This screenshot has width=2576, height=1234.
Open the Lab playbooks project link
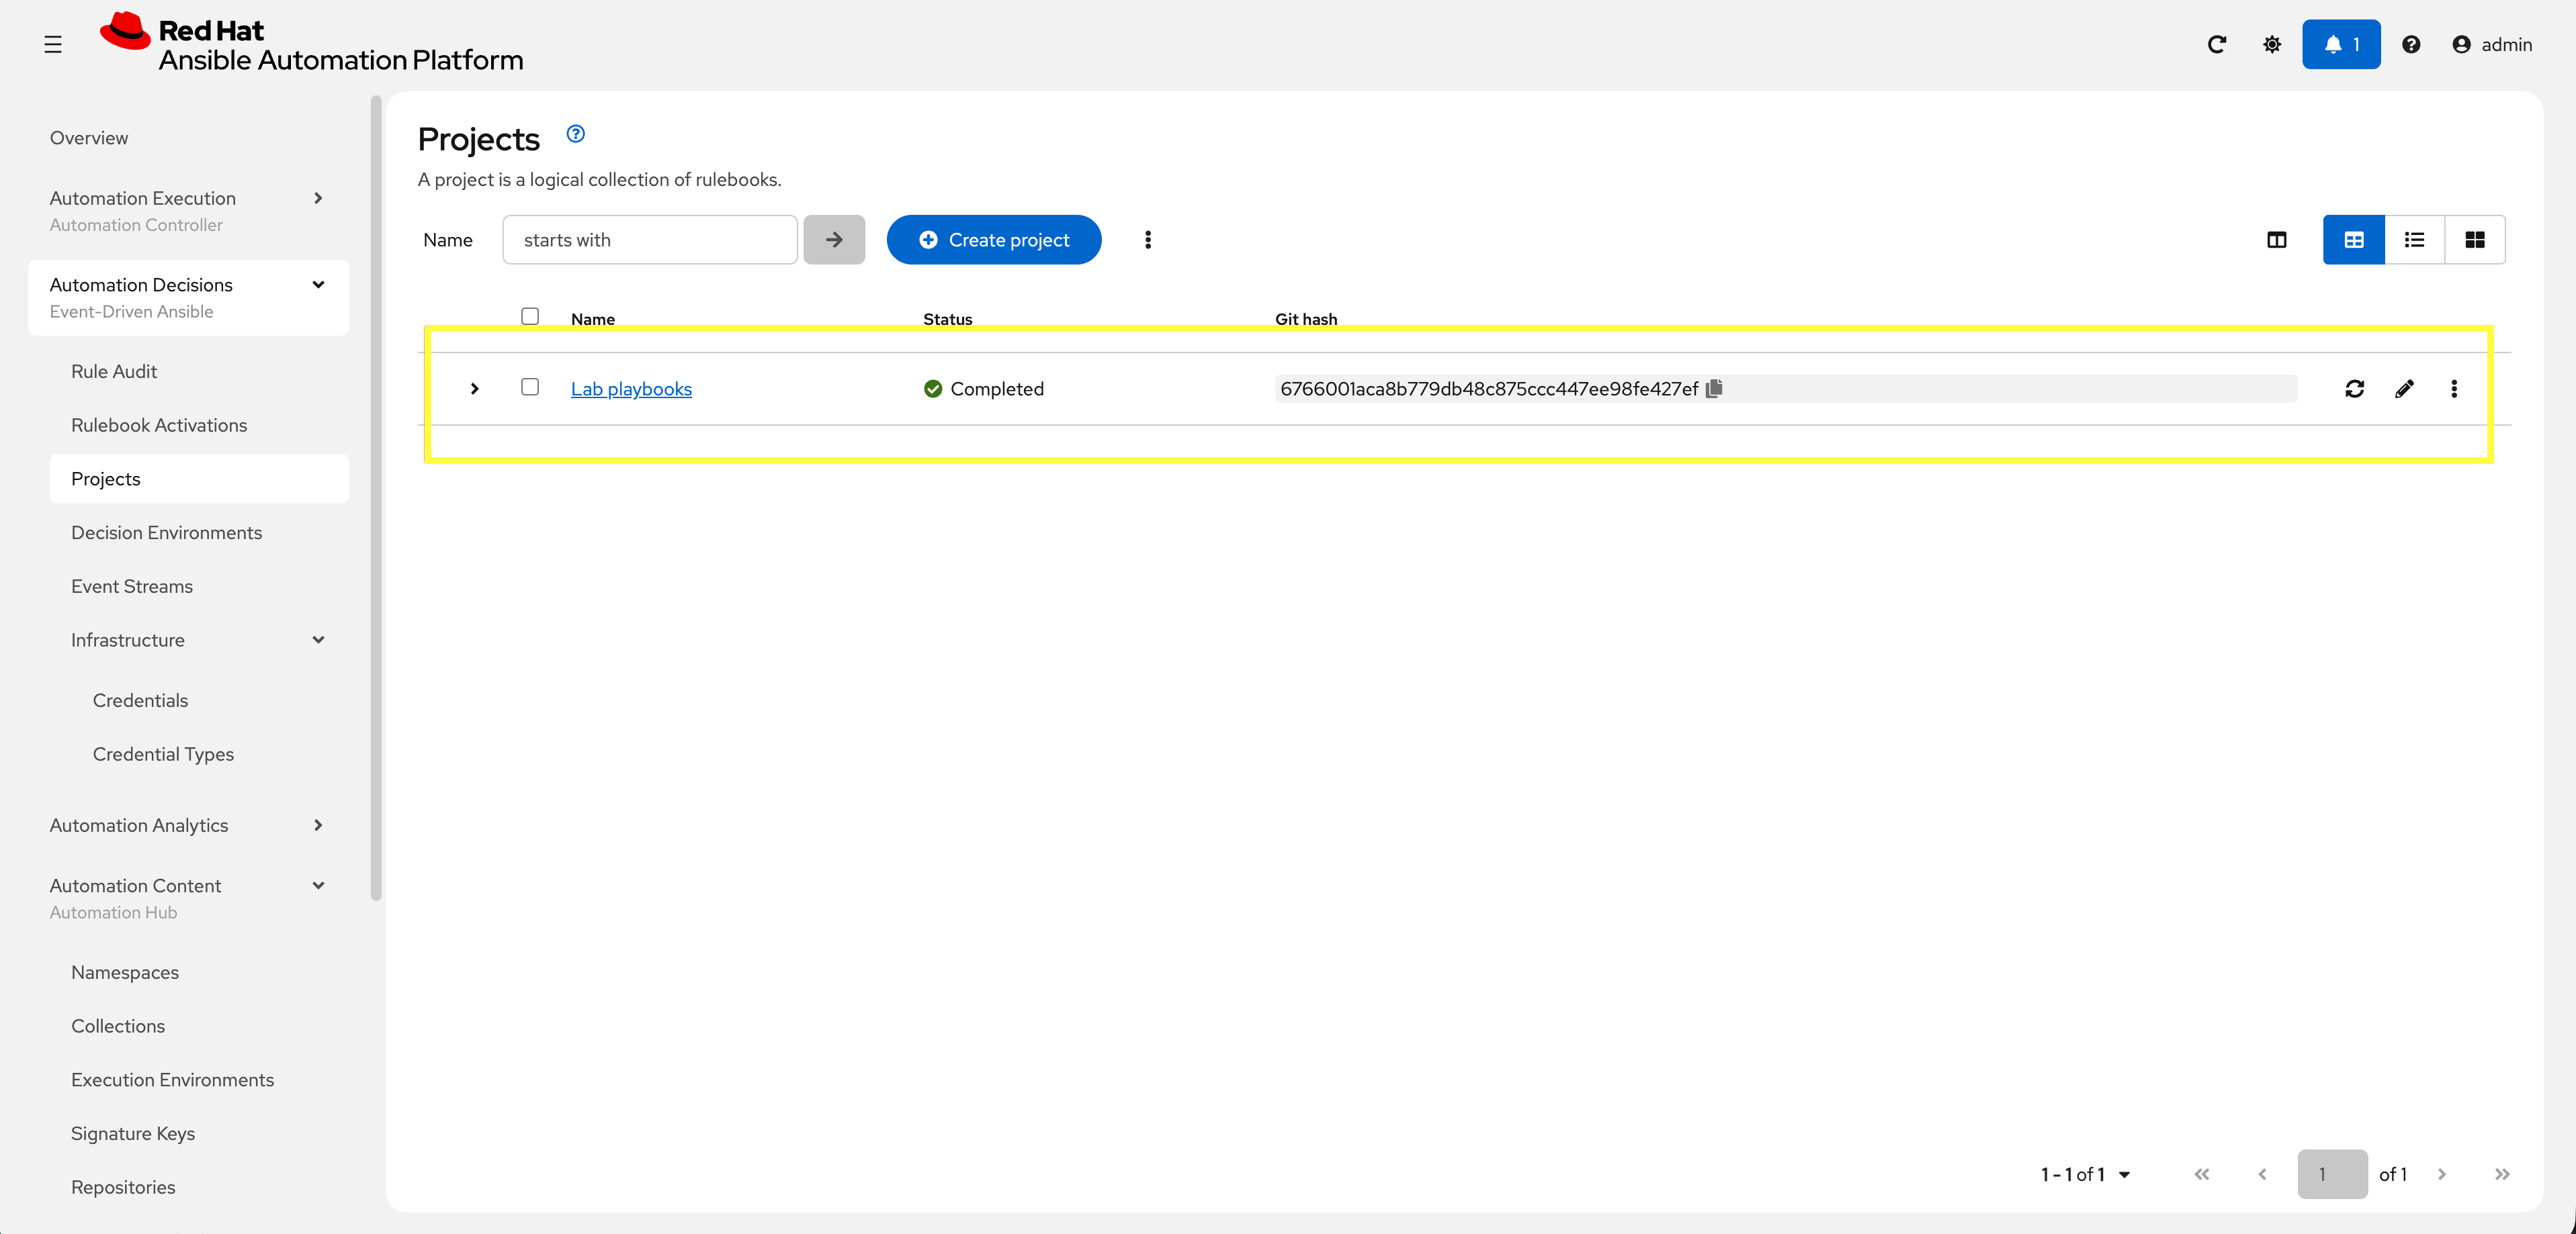[631, 389]
